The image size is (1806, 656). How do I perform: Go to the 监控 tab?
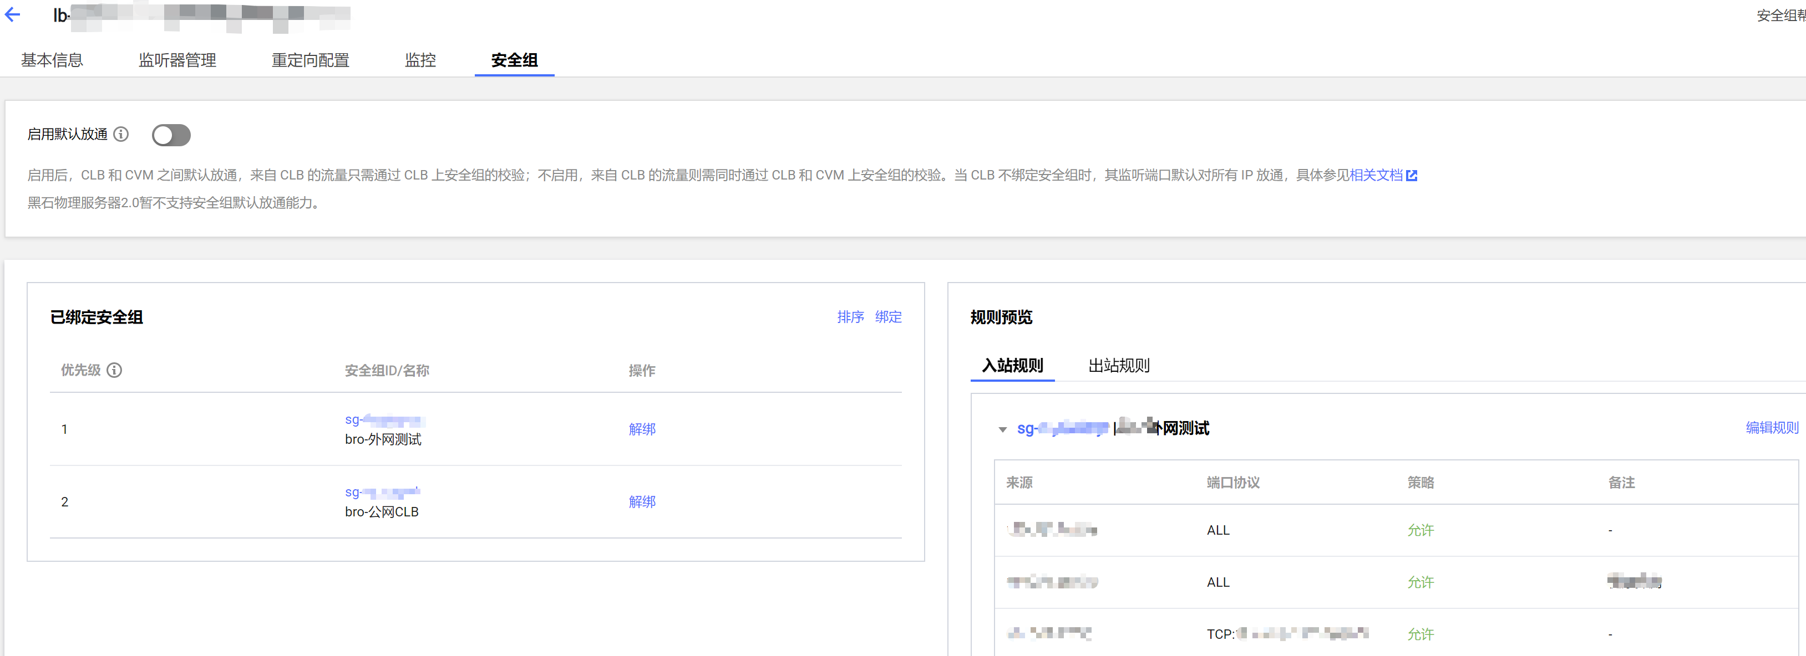[x=420, y=60]
